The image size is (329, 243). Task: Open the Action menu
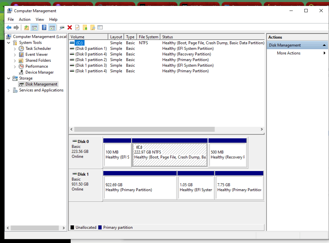point(24,19)
